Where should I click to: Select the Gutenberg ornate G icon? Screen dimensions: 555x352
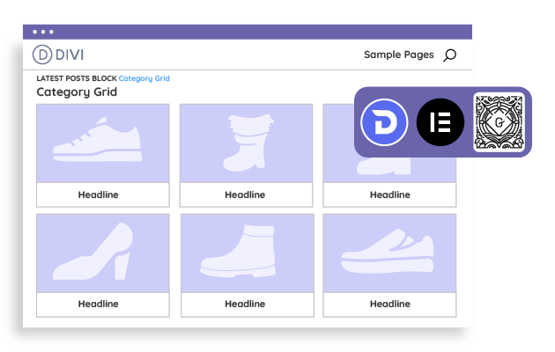(499, 122)
